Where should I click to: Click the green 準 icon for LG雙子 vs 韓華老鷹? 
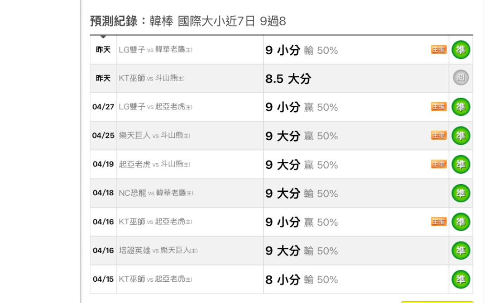(461, 50)
